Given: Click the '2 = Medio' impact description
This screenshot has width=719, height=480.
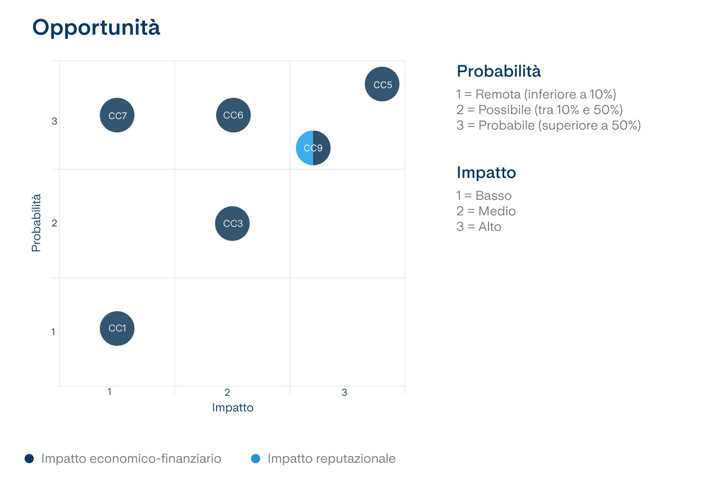Looking at the screenshot, I should click(x=486, y=211).
